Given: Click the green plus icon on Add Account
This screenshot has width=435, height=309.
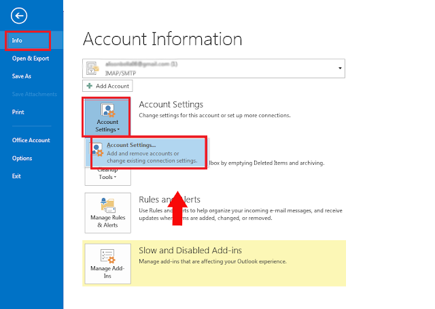Looking at the screenshot, I should 89,86.
